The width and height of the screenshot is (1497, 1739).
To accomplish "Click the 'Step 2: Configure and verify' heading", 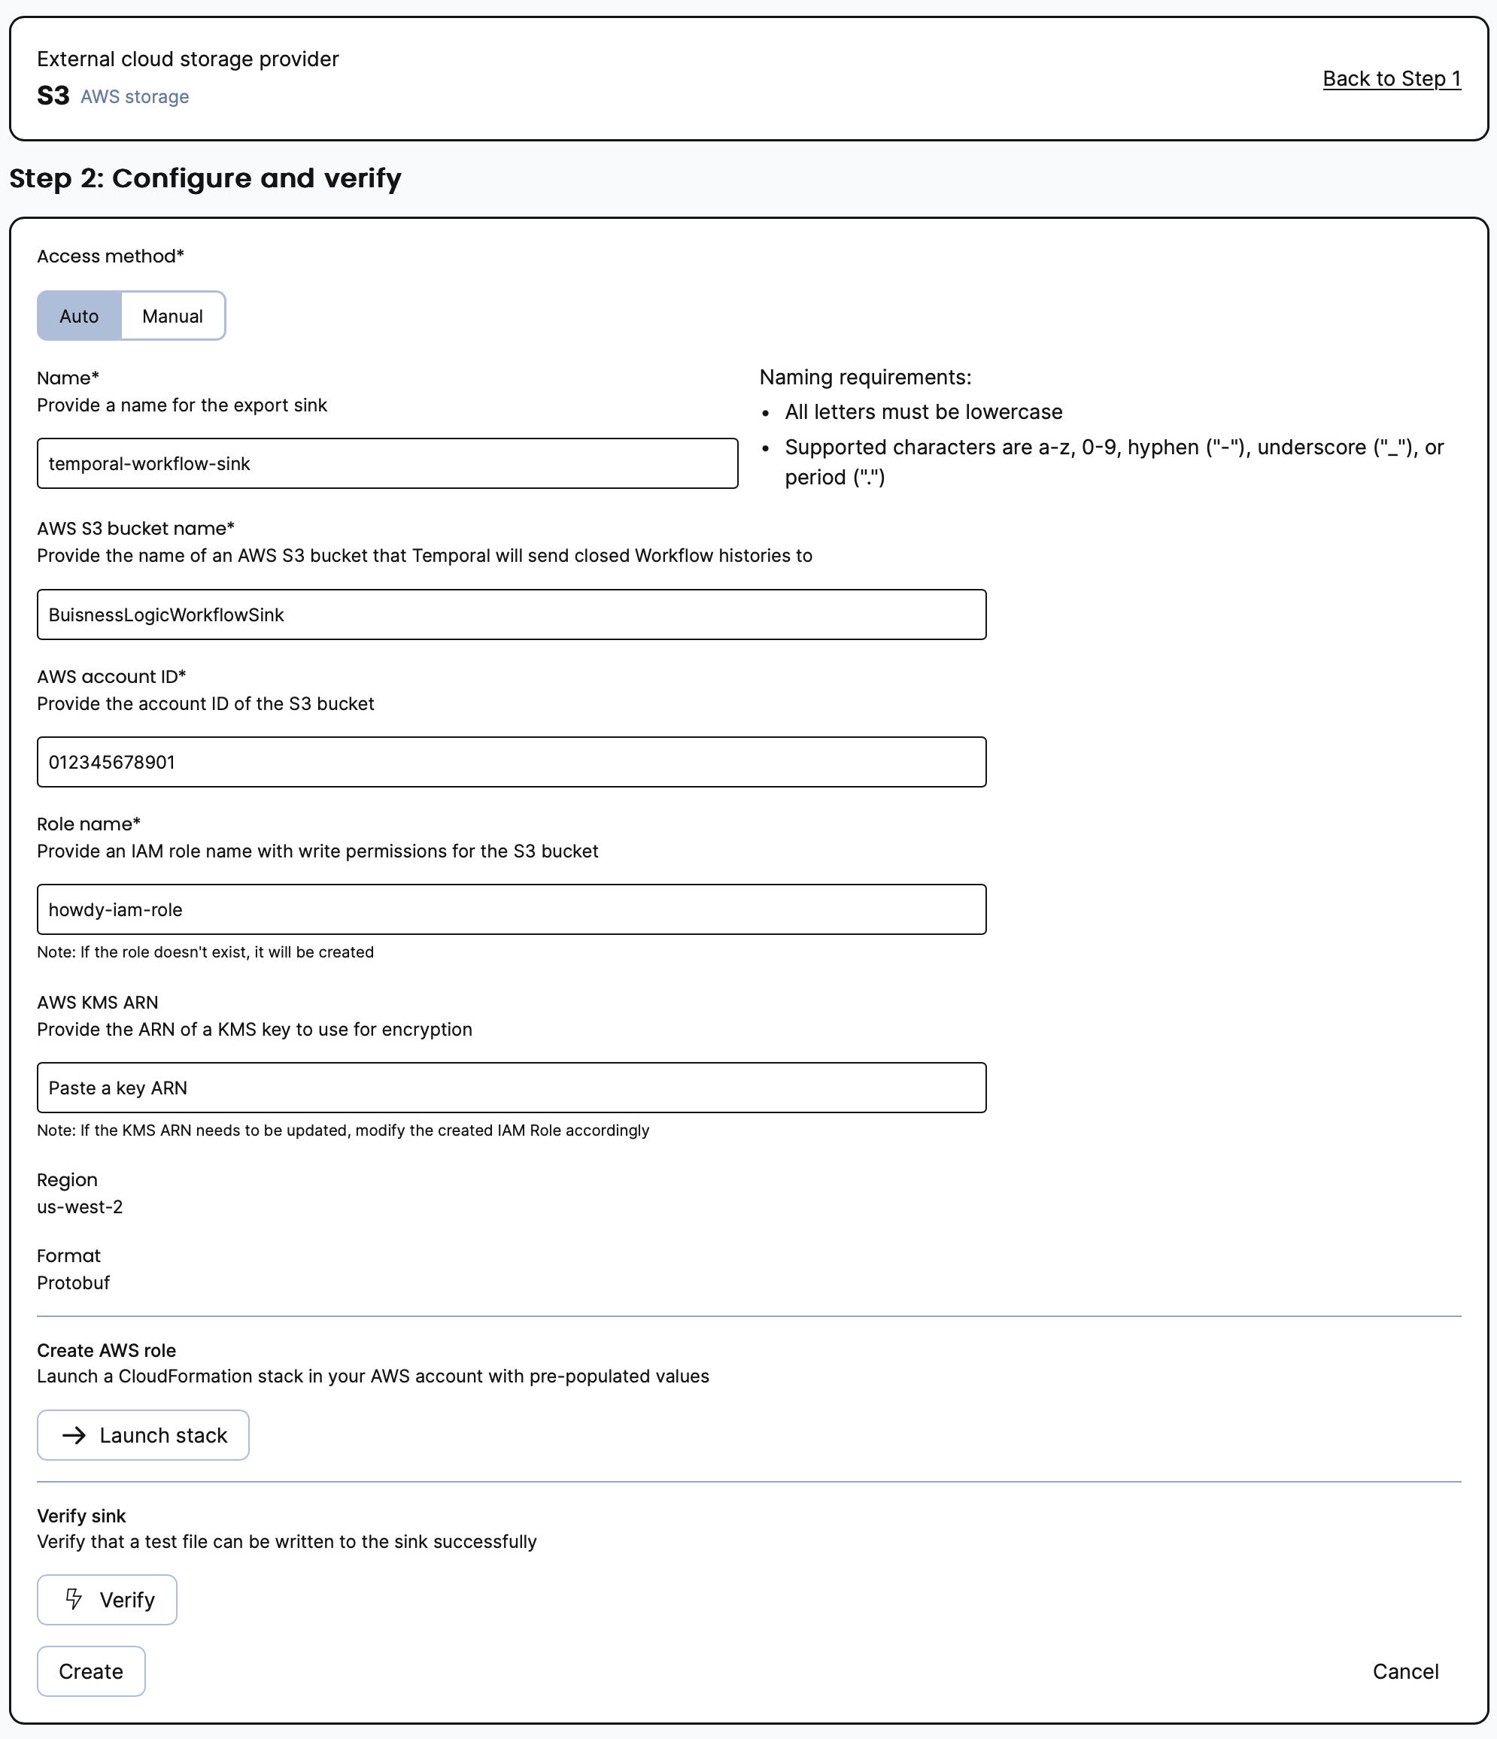I will [205, 178].
